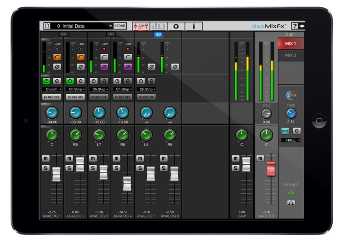Disable the high-pass filter on Analog 1

(57, 57)
